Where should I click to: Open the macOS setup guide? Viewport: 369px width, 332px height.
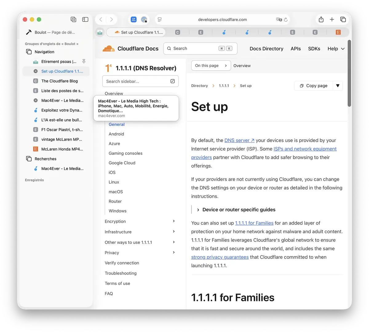[x=116, y=192]
